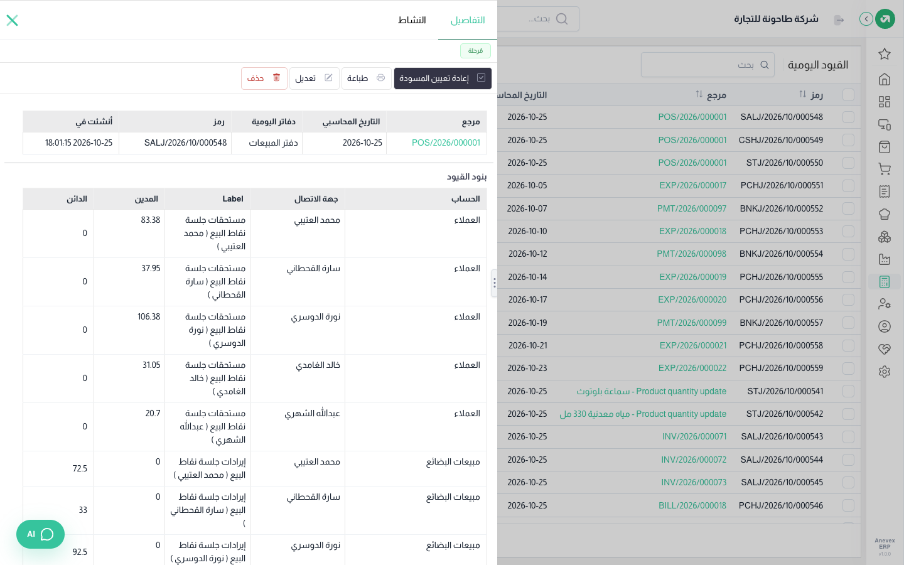
Task: Click the panel resize handle dots
Action: coord(495,283)
